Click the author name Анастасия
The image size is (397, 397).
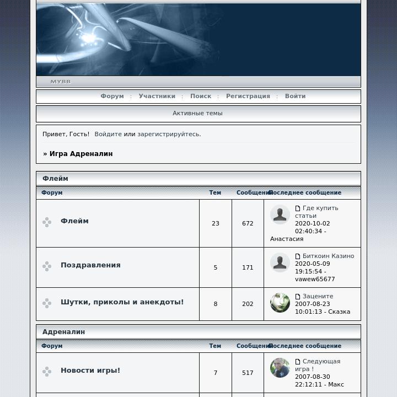pos(287,239)
